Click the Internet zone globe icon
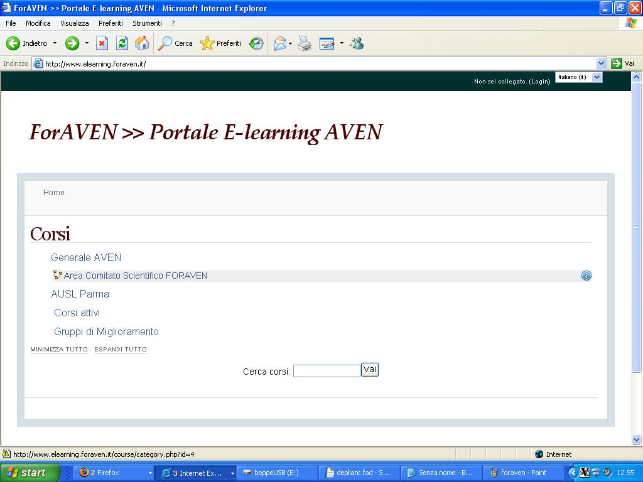 tap(539, 454)
